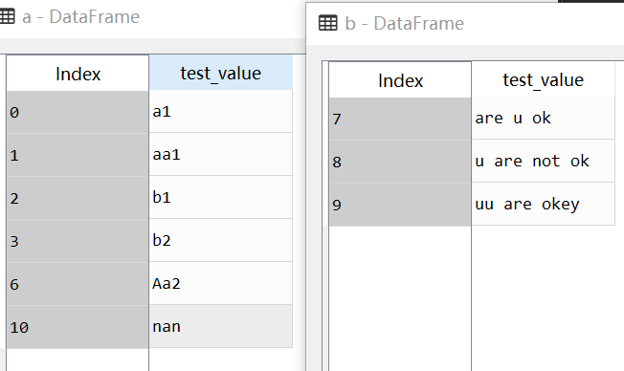Select index row 10 in a DataFrame
This screenshot has height=371, width=624.
point(78,327)
